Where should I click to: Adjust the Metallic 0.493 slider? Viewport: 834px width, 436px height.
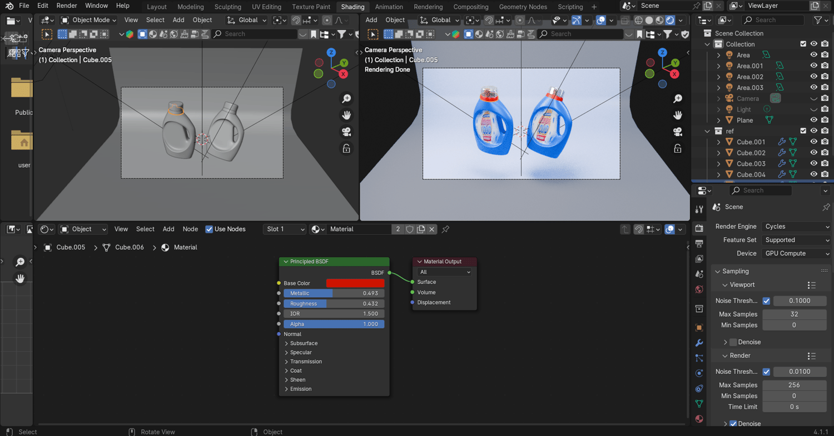pyautogui.click(x=334, y=293)
